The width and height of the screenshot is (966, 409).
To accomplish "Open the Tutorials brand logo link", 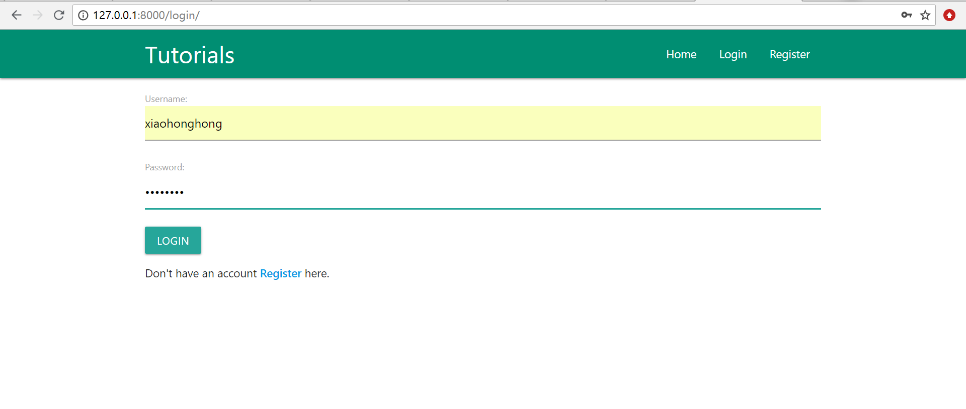I will 190,55.
